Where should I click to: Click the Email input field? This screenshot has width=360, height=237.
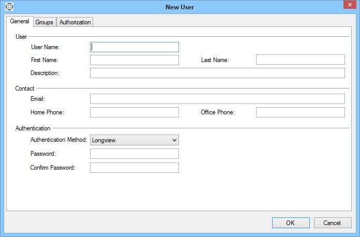click(x=217, y=99)
